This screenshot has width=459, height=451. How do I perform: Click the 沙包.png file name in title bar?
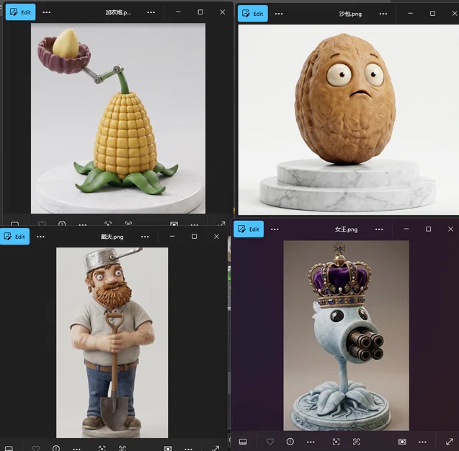coord(350,14)
